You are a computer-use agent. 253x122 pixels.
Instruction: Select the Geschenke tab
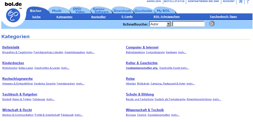click(143, 11)
